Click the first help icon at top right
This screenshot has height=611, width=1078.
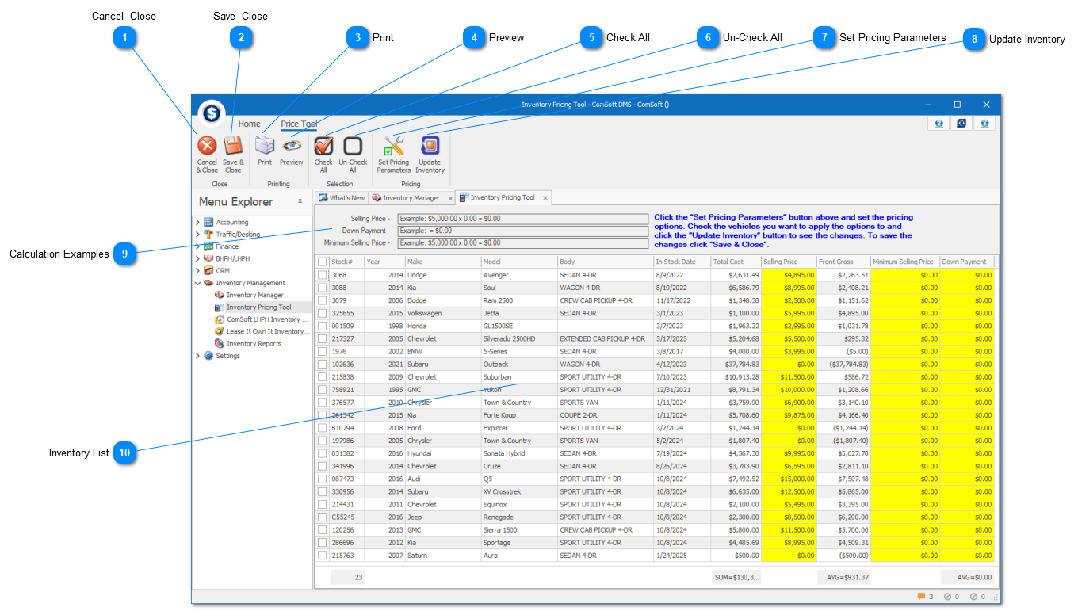tap(939, 124)
